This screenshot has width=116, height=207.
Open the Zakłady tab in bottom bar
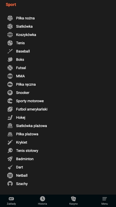click(x=11, y=201)
